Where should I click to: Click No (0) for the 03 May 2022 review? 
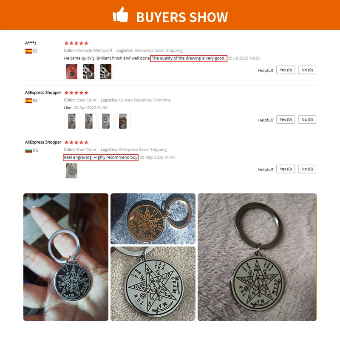click(x=307, y=169)
